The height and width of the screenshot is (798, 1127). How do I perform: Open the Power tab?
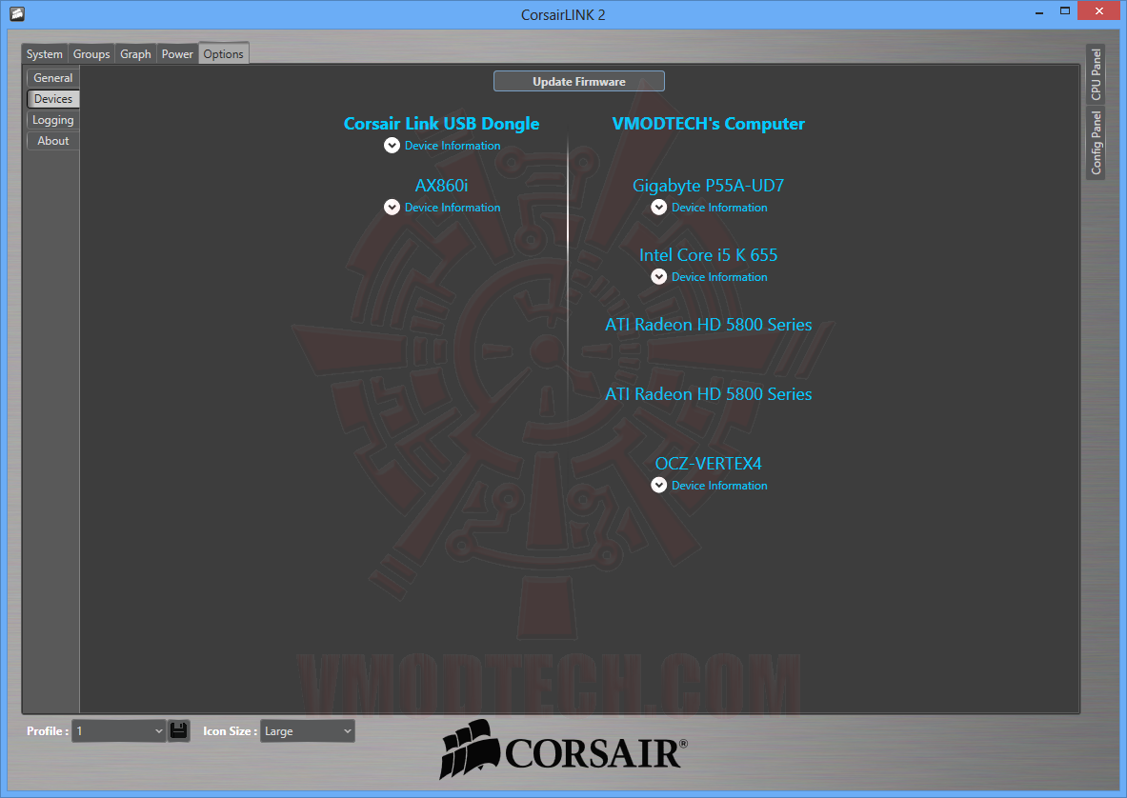point(177,54)
